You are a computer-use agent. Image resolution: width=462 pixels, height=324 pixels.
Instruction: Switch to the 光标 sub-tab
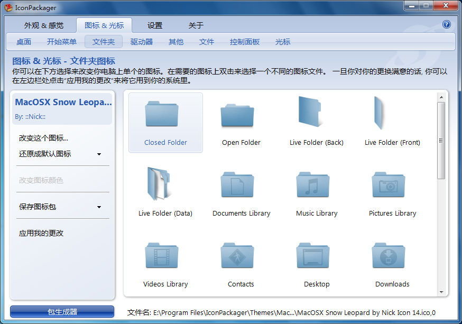pyautogui.click(x=283, y=42)
